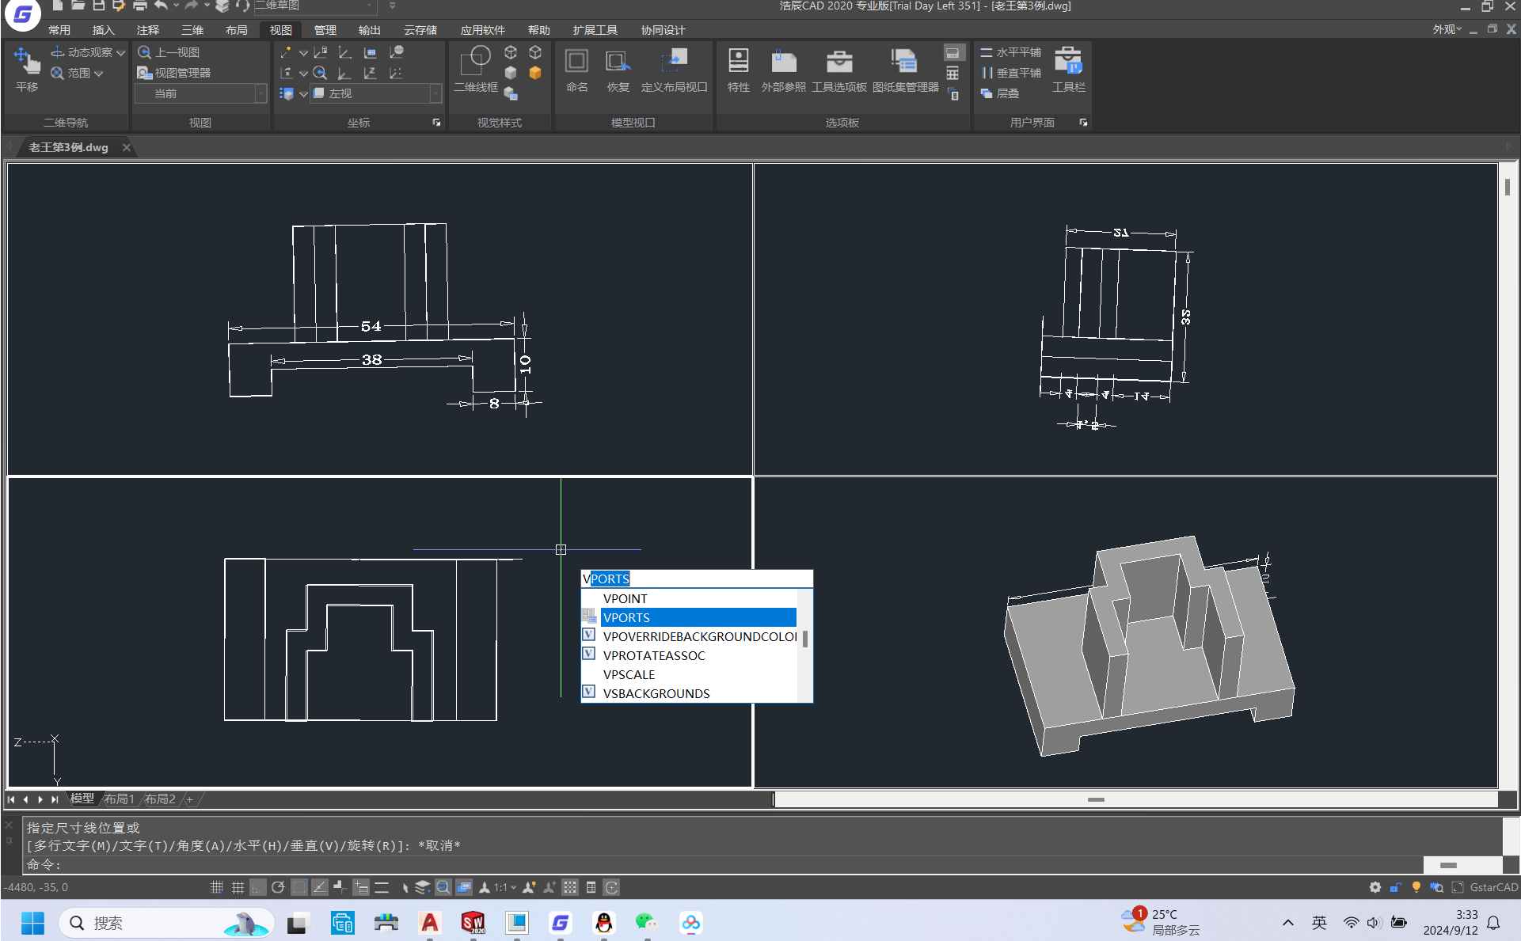Click the 上一视图 previous view icon

(x=145, y=52)
